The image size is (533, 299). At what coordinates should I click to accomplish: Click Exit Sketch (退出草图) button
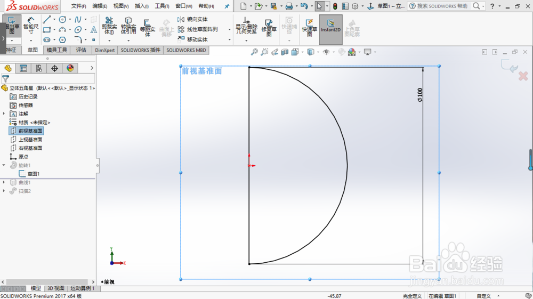[x=11, y=25]
